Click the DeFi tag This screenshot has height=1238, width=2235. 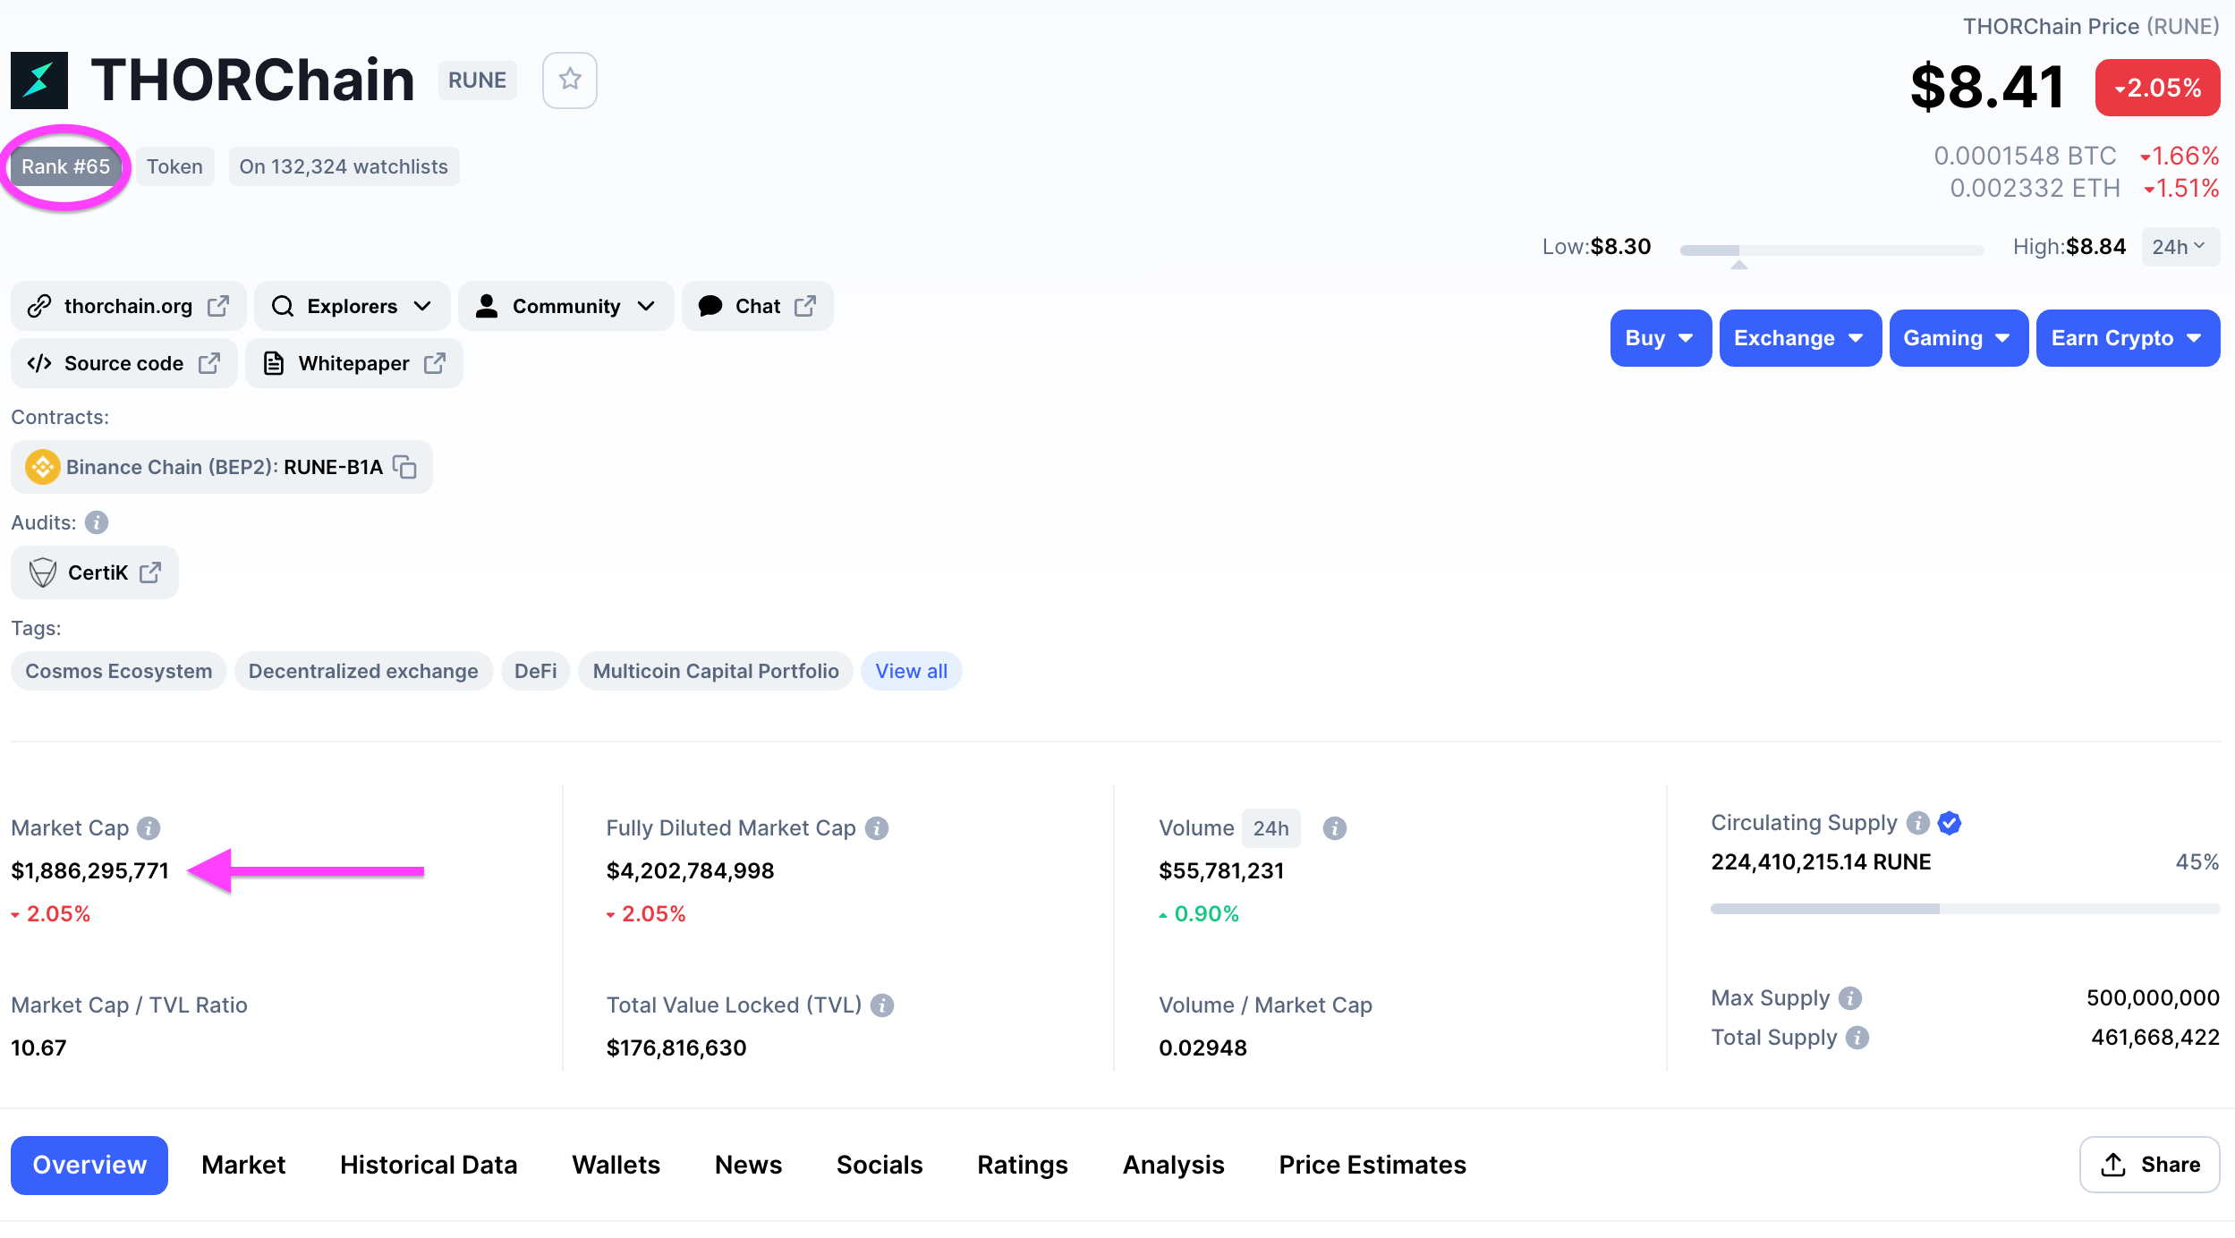tap(535, 672)
